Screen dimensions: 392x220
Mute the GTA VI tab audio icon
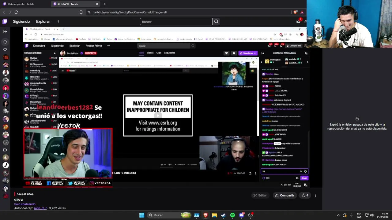point(58,4)
